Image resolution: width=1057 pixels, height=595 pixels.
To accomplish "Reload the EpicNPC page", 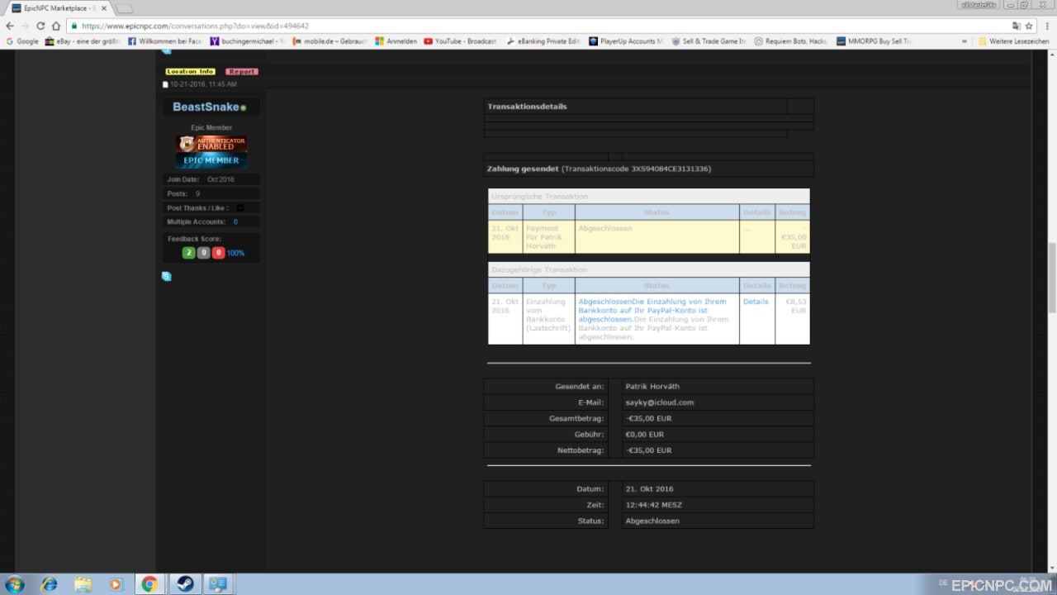I will (x=40, y=26).
